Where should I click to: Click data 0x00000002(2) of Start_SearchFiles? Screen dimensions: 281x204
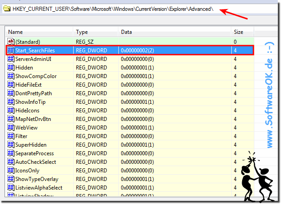[x=137, y=51]
